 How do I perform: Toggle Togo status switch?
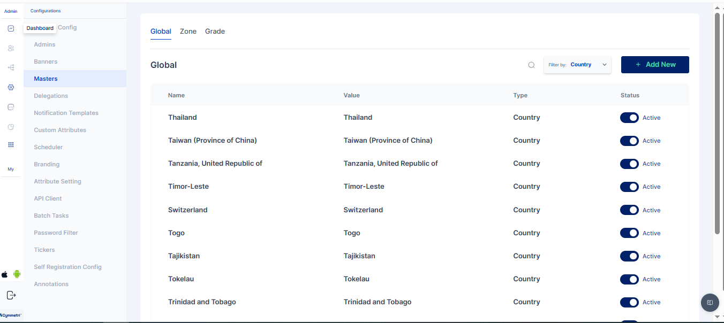click(x=629, y=233)
